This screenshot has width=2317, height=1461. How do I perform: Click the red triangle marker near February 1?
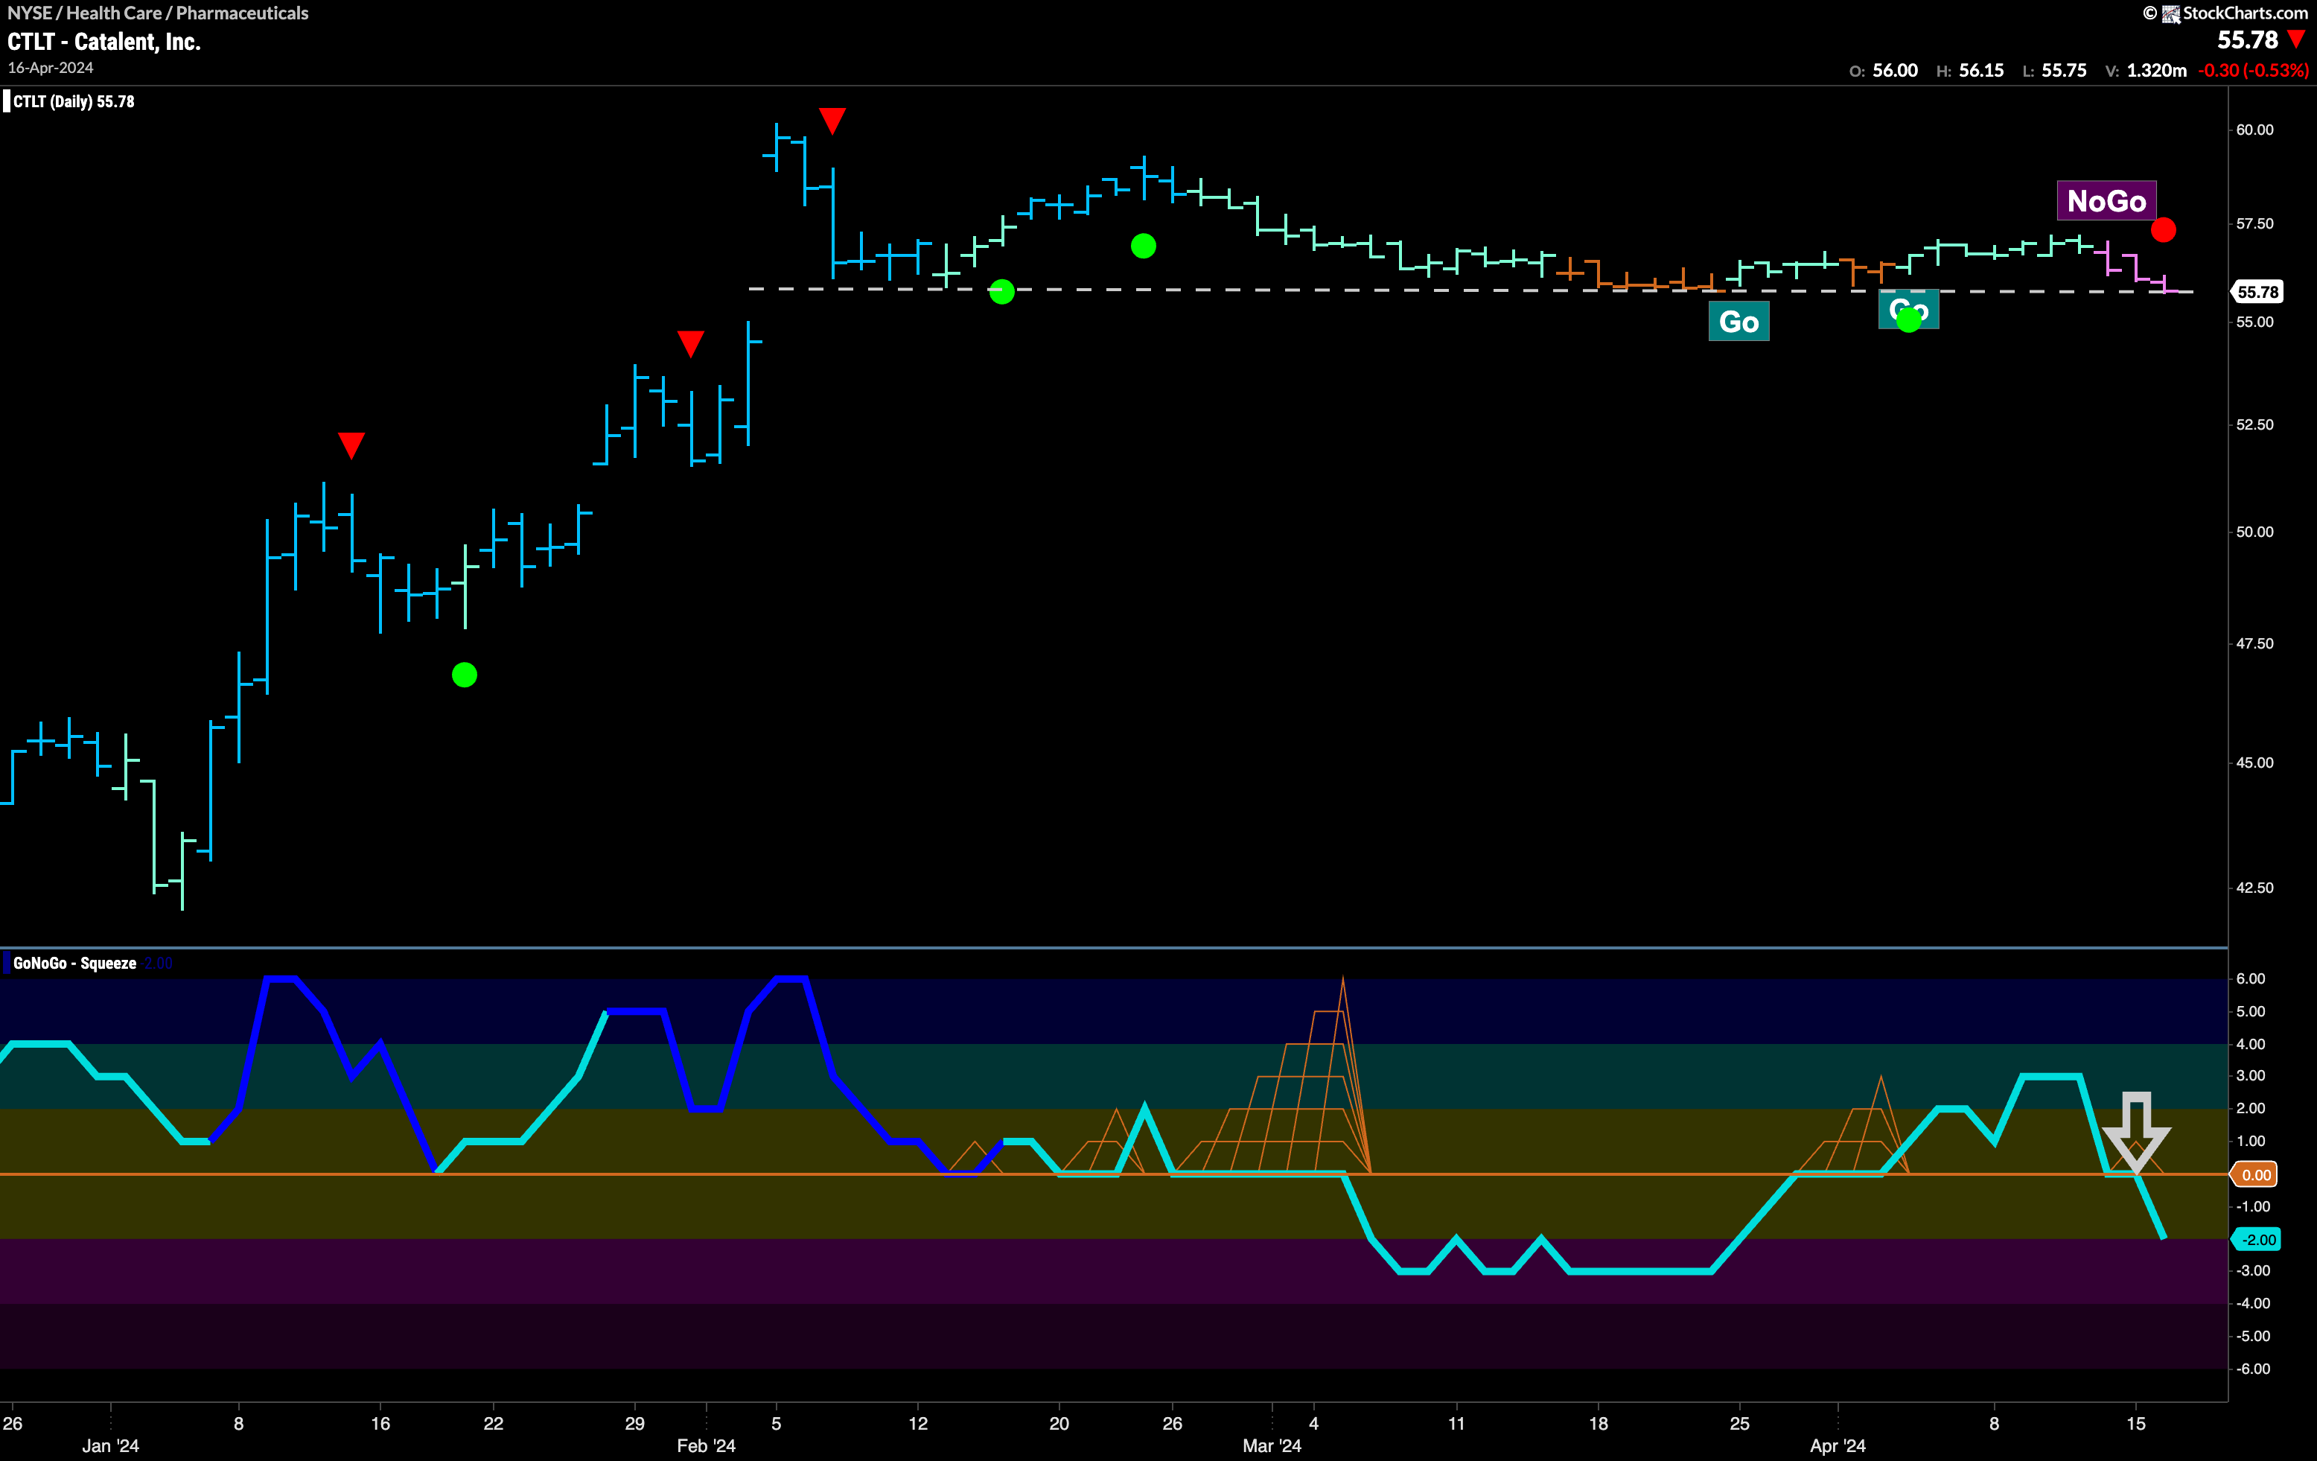coord(690,343)
